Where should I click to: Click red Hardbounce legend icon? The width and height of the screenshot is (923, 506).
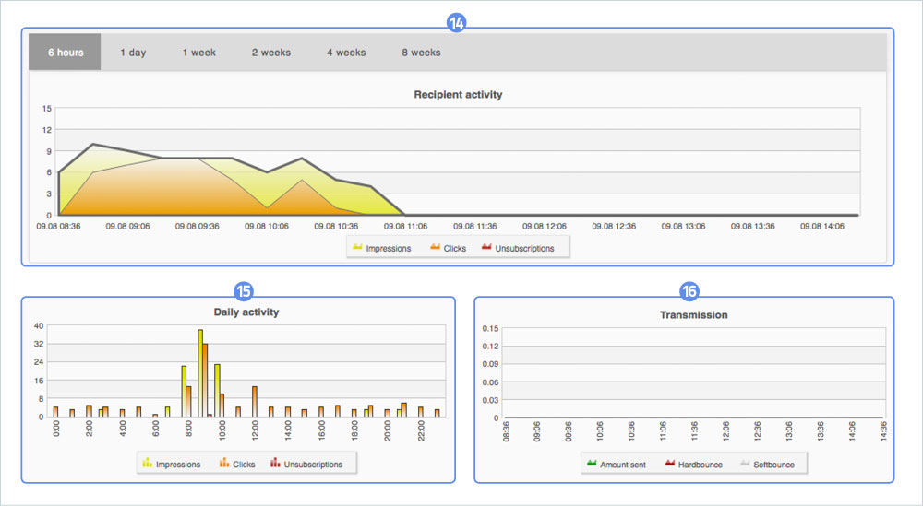[x=670, y=464]
